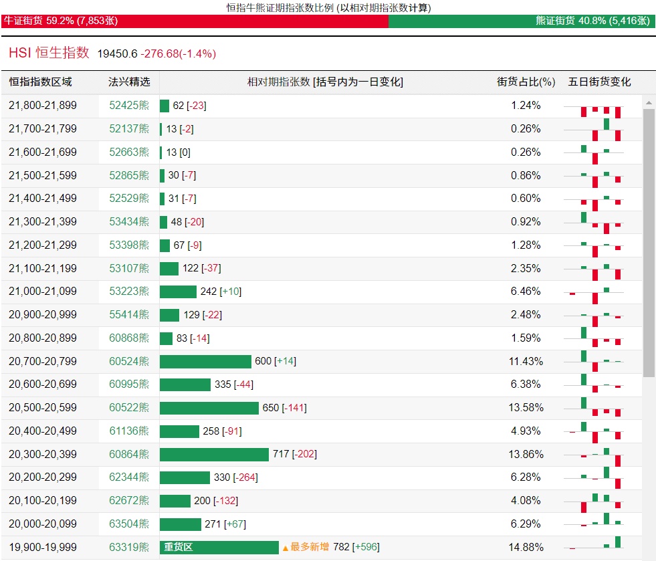Open warrant link 60522熊
Viewport: 656px width, 561px height.
point(129,407)
